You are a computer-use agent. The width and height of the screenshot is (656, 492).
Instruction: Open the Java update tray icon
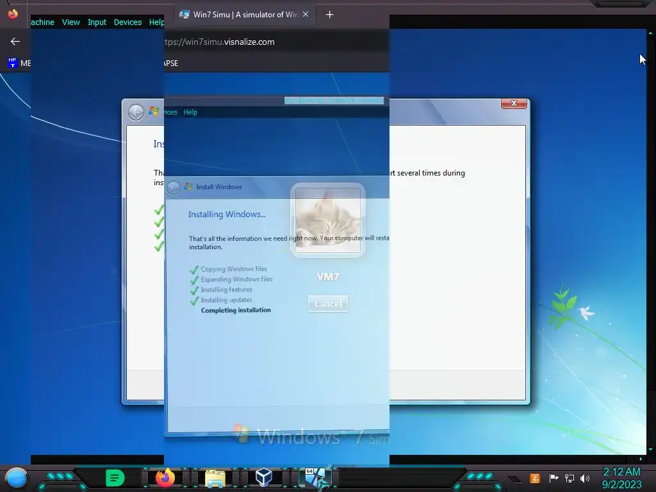[x=535, y=478]
